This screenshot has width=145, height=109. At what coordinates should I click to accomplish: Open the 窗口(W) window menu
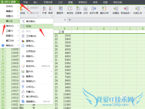(x=10, y=41)
